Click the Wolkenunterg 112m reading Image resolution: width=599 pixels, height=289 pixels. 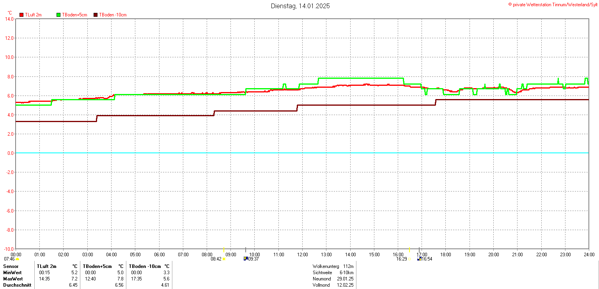click(x=333, y=266)
